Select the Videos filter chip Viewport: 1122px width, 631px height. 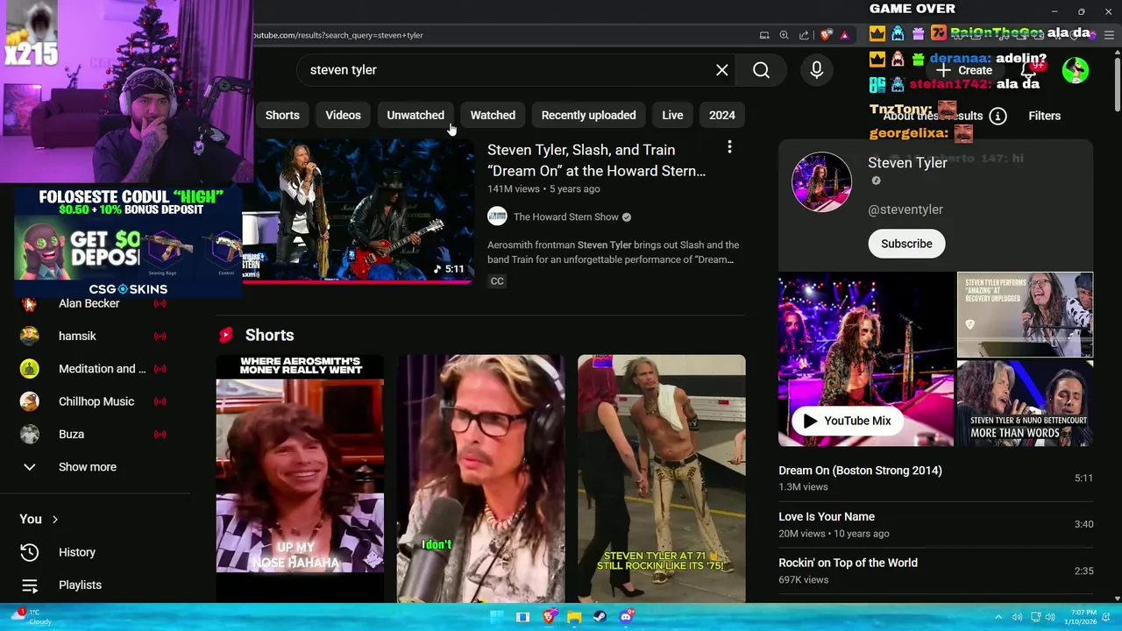pyautogui.click(x=343, y=115)
